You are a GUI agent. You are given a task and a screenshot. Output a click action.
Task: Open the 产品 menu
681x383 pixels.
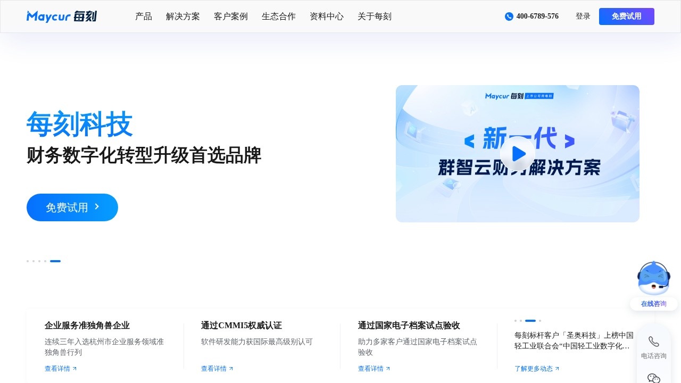(x=144, y=16)
